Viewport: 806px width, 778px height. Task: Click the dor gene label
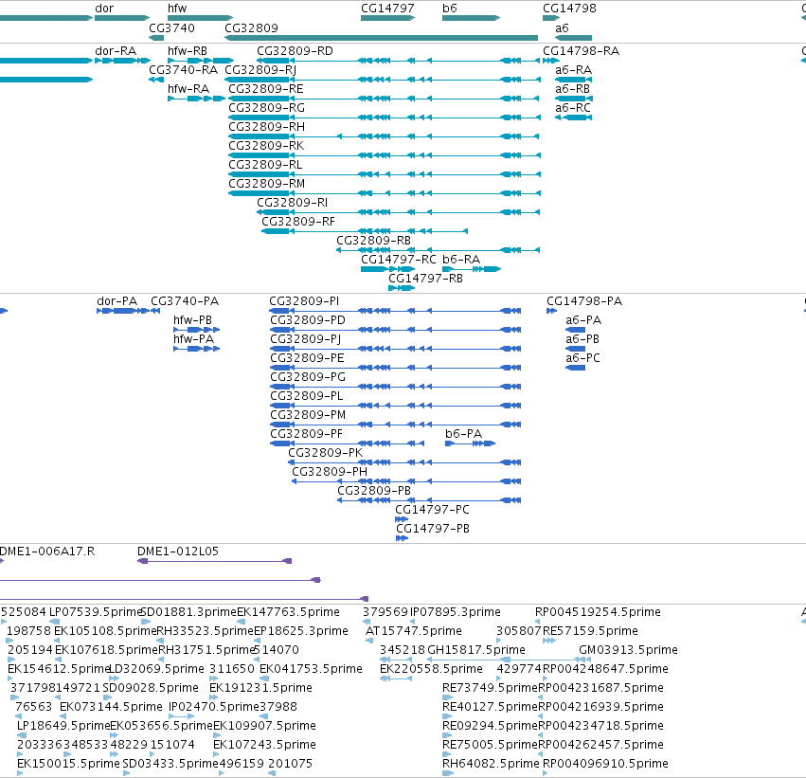[104, 9]
